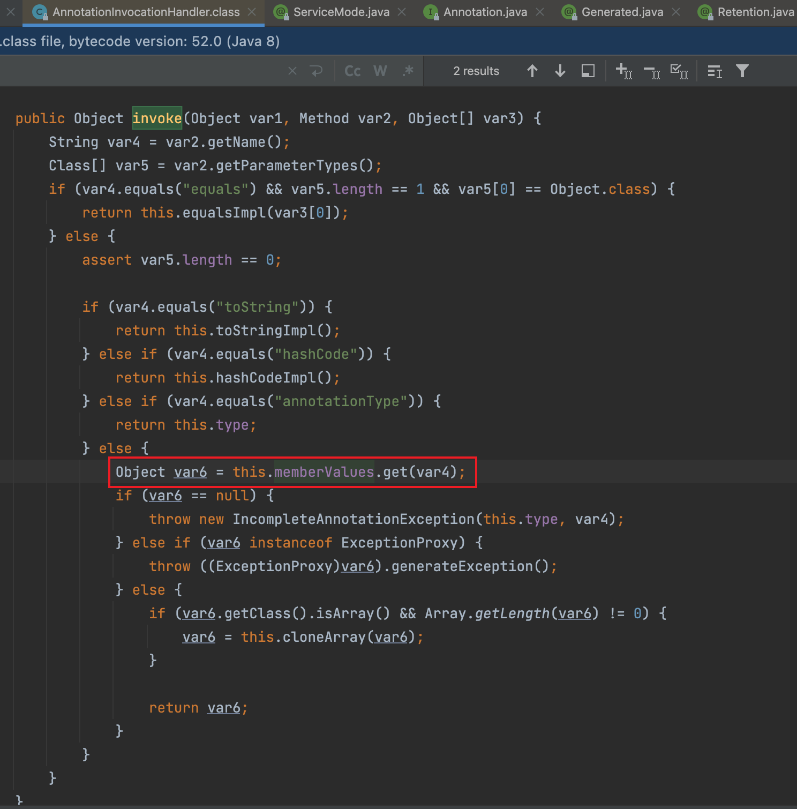This screenshot has height=809, width=797.
Task: Toggle multiline search layout icon
Action: point(715,71)
